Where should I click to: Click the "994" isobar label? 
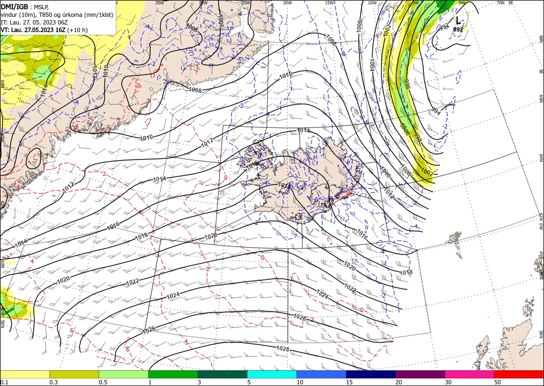click(x=436, y=112)
